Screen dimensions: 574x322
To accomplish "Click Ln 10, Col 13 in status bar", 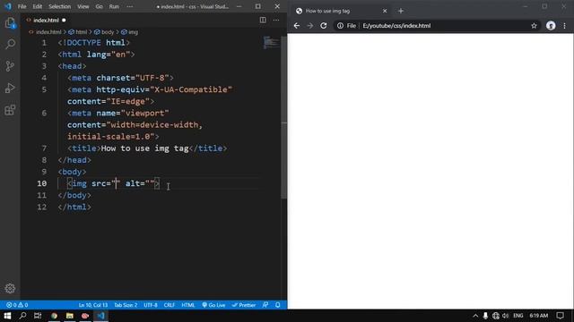I will click(x=93, y=305).
